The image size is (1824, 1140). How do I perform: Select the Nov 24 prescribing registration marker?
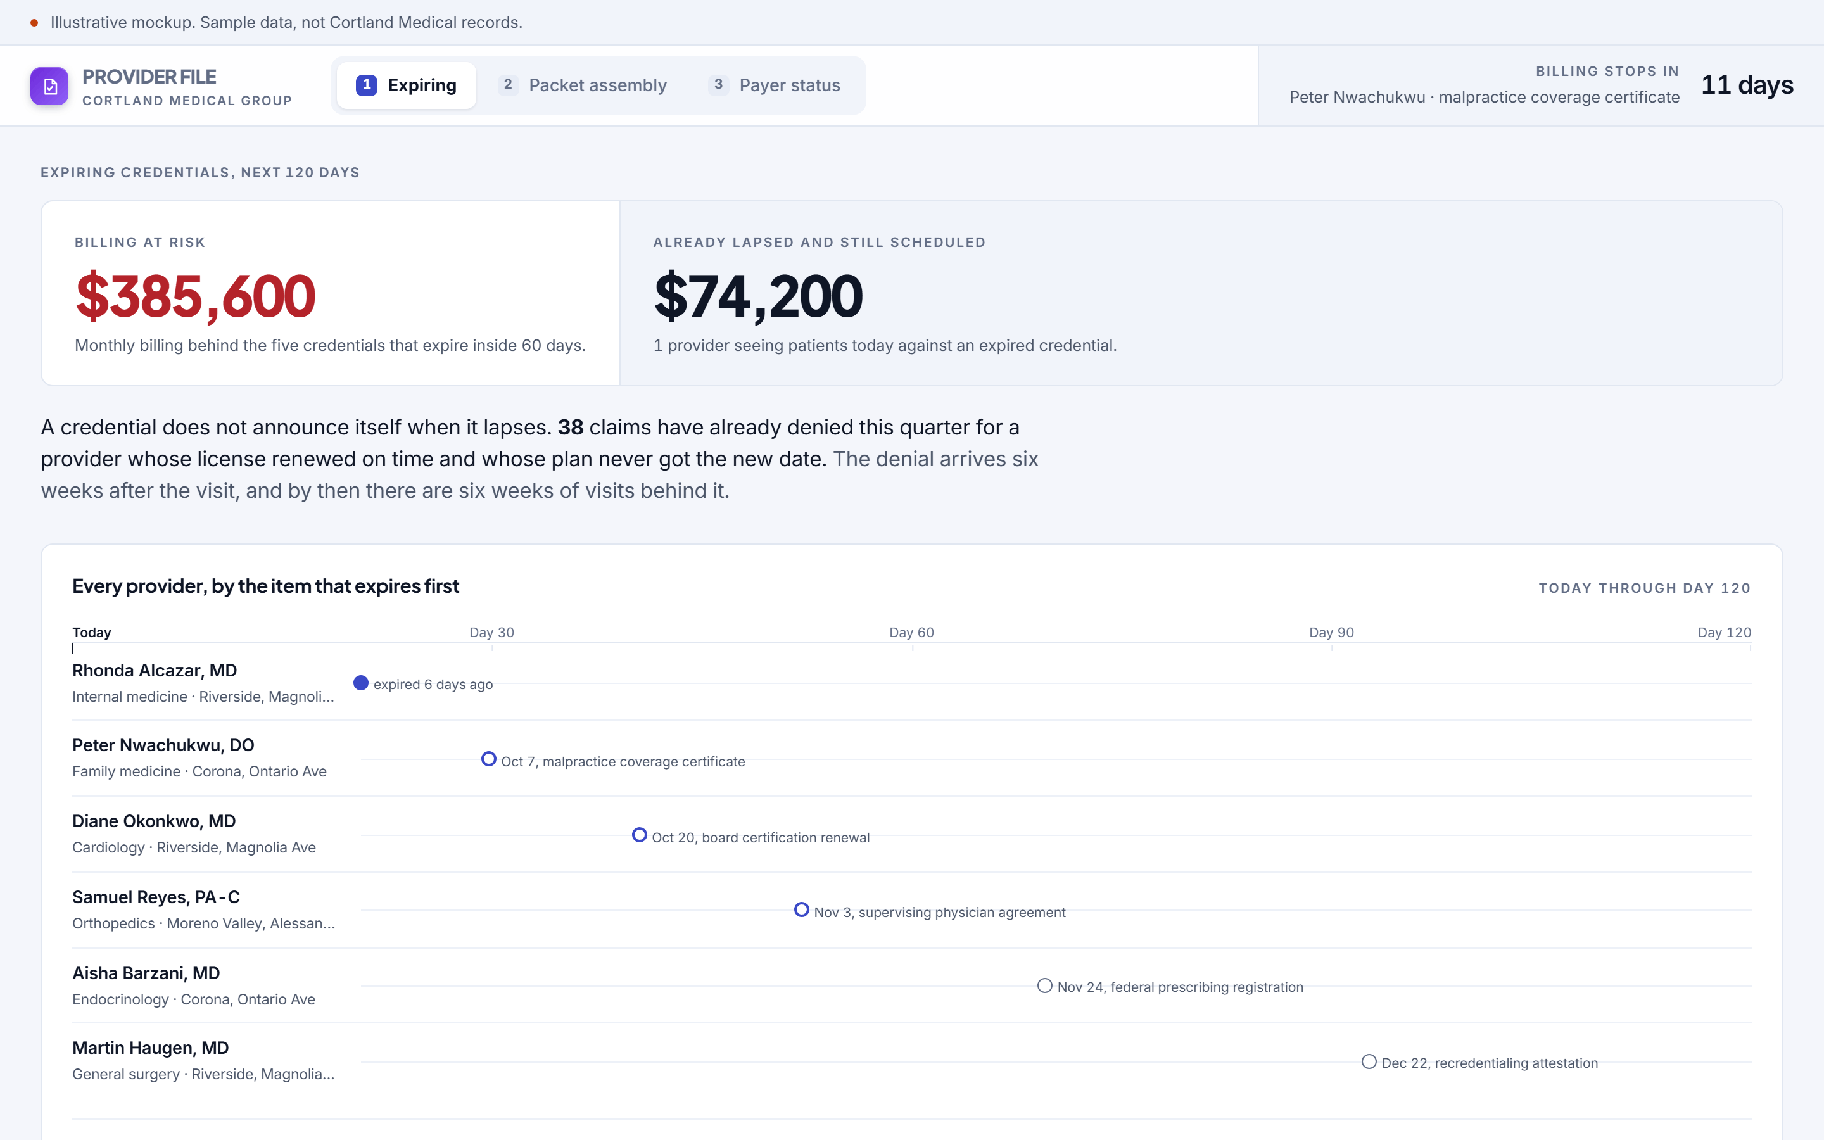pos(1044,985)
